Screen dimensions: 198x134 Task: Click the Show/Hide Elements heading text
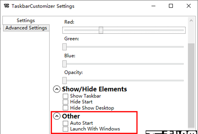coord(94,89)
